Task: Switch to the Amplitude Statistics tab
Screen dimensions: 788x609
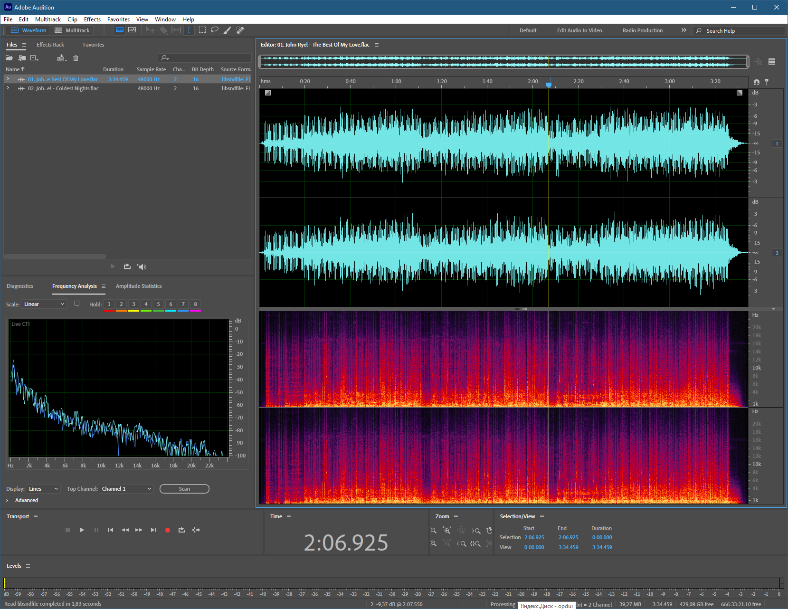Action: tap(139, 286)
